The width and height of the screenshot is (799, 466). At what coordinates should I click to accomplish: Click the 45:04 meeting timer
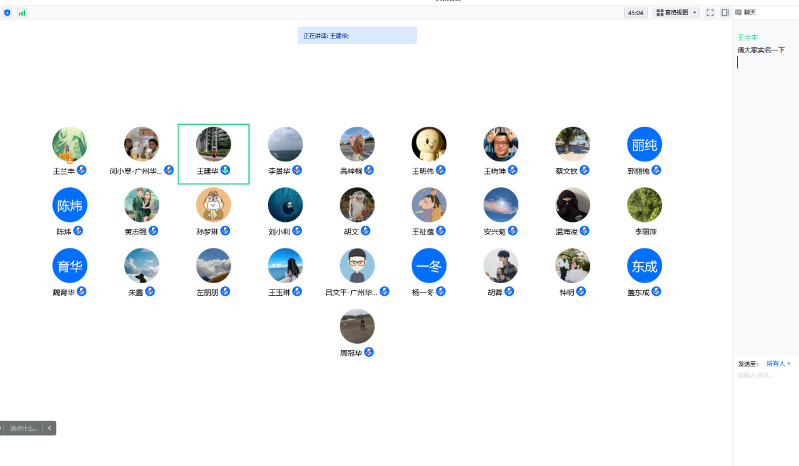tap(635, 13)
